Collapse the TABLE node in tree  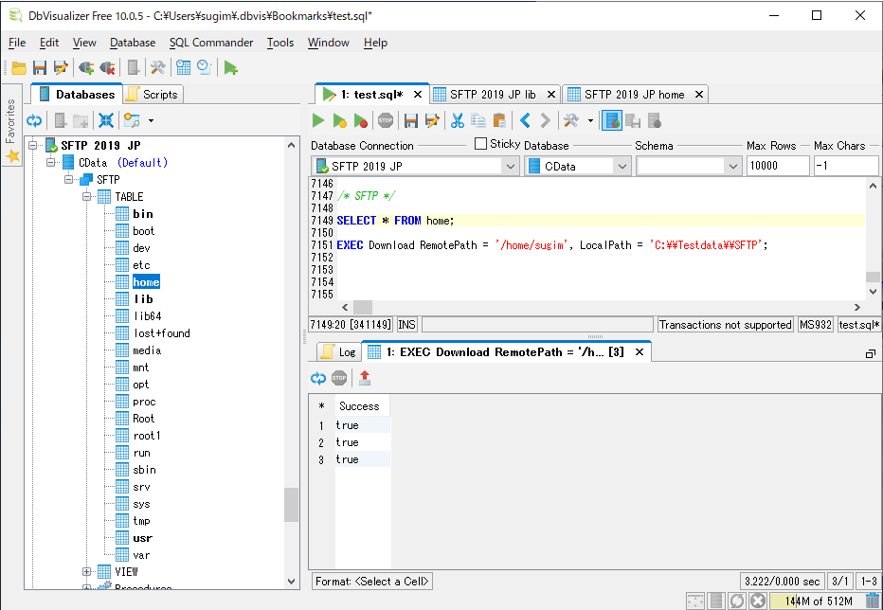click(x=87, y=197)
